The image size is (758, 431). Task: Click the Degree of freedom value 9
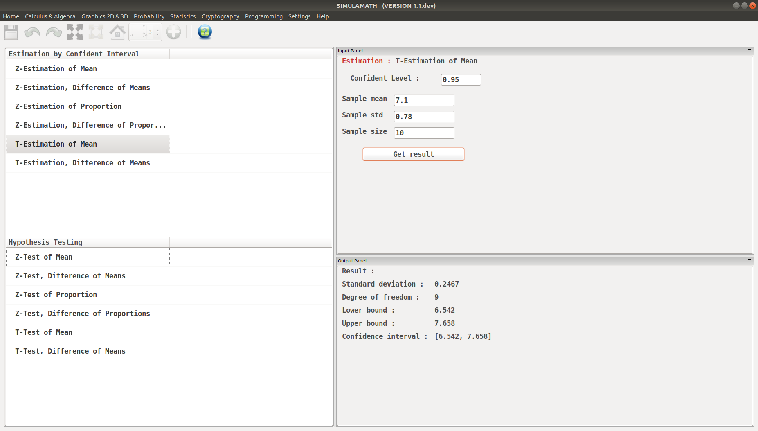click(436, 297)
